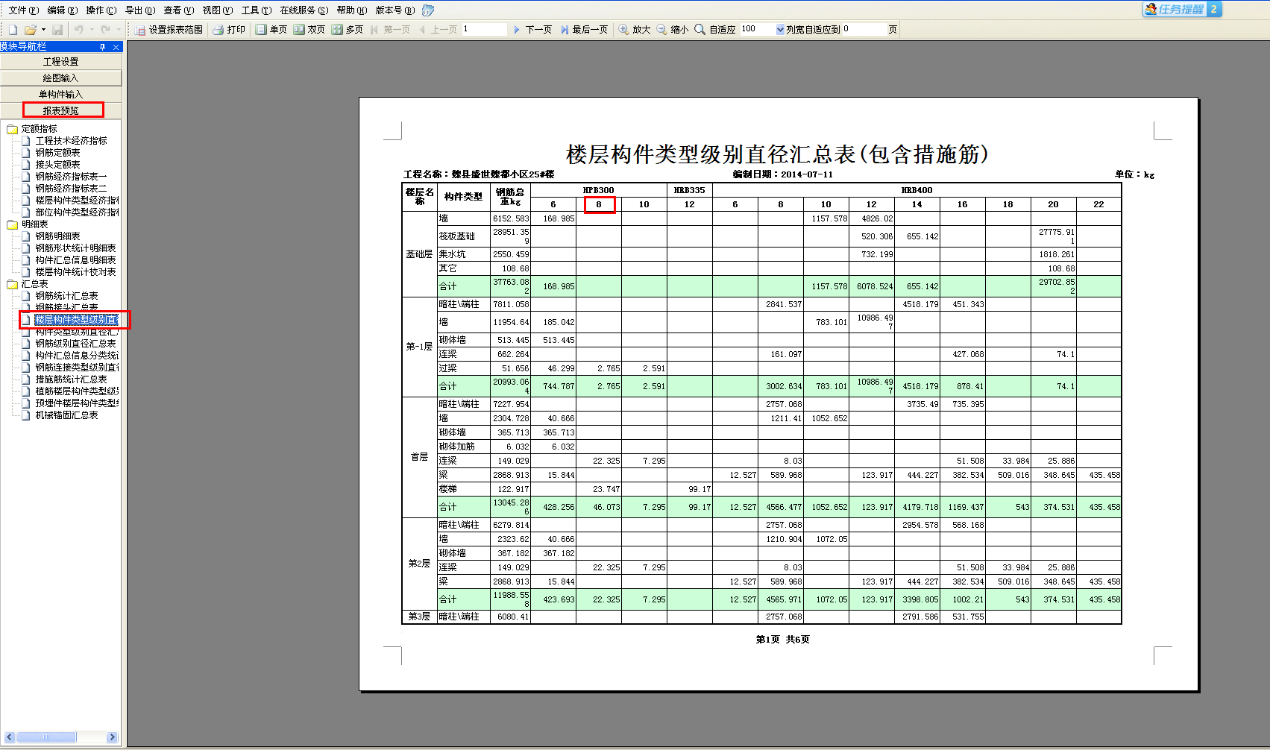The height and width of the screenshot is (750, 1270).
Task: Select 钢筋形状统计明细表 report
Action: [x=75, y=248]
